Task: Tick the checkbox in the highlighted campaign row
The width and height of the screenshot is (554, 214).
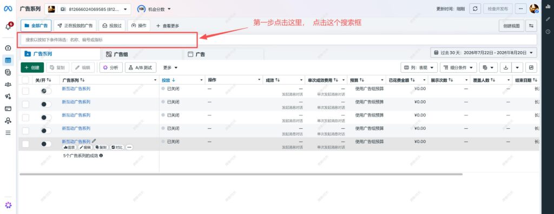Action: pyautogui.click(x=25, y=143)
